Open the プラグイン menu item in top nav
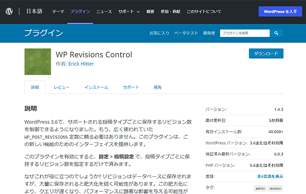306x194 pixels. click(x=80, y=12)
